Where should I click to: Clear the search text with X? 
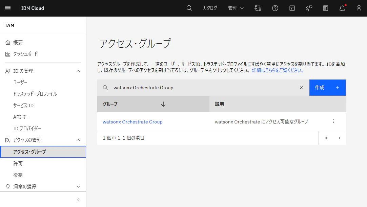click(301, 88)
